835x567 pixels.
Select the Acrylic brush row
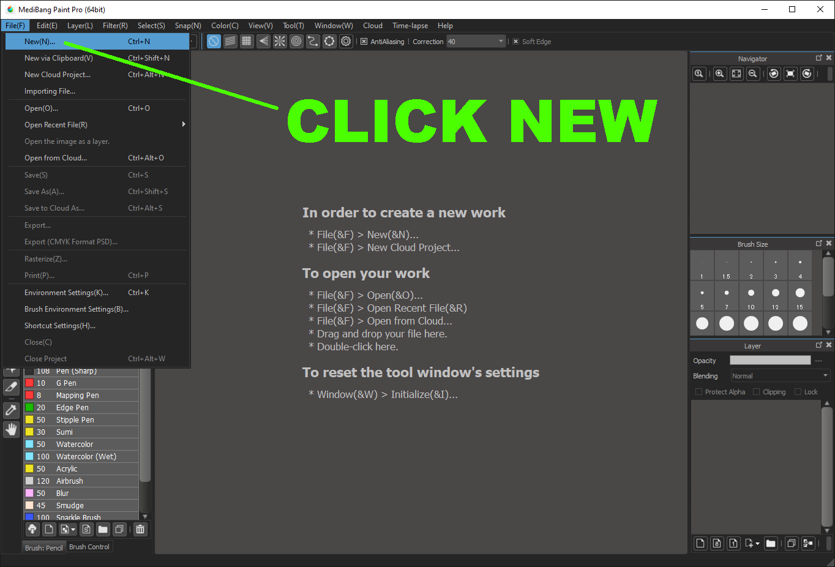[81, 468]
